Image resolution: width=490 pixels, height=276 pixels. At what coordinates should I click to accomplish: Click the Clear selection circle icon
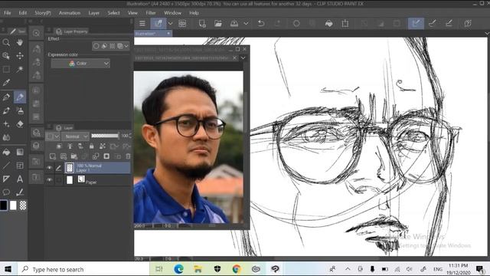296,24
